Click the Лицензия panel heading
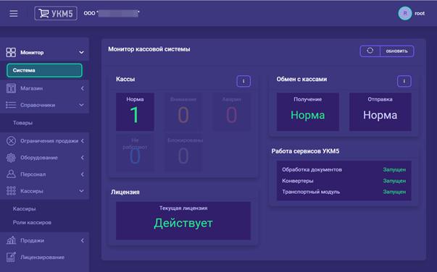 click(125, 192)
